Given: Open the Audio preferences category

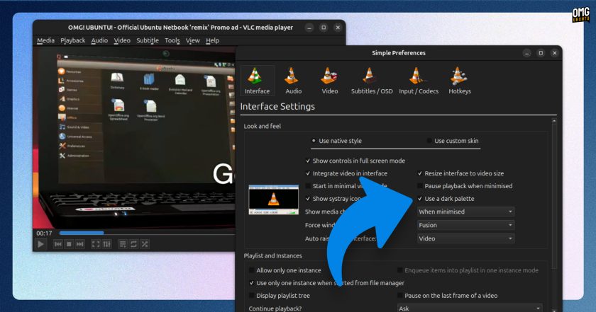Looking at the screenshot, I should pyautogui.click(x=293, y=81).
